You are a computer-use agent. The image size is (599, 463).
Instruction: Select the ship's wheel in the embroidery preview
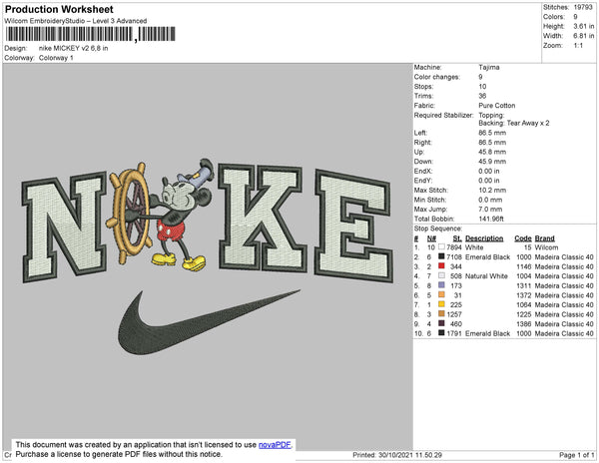[129, 213]
